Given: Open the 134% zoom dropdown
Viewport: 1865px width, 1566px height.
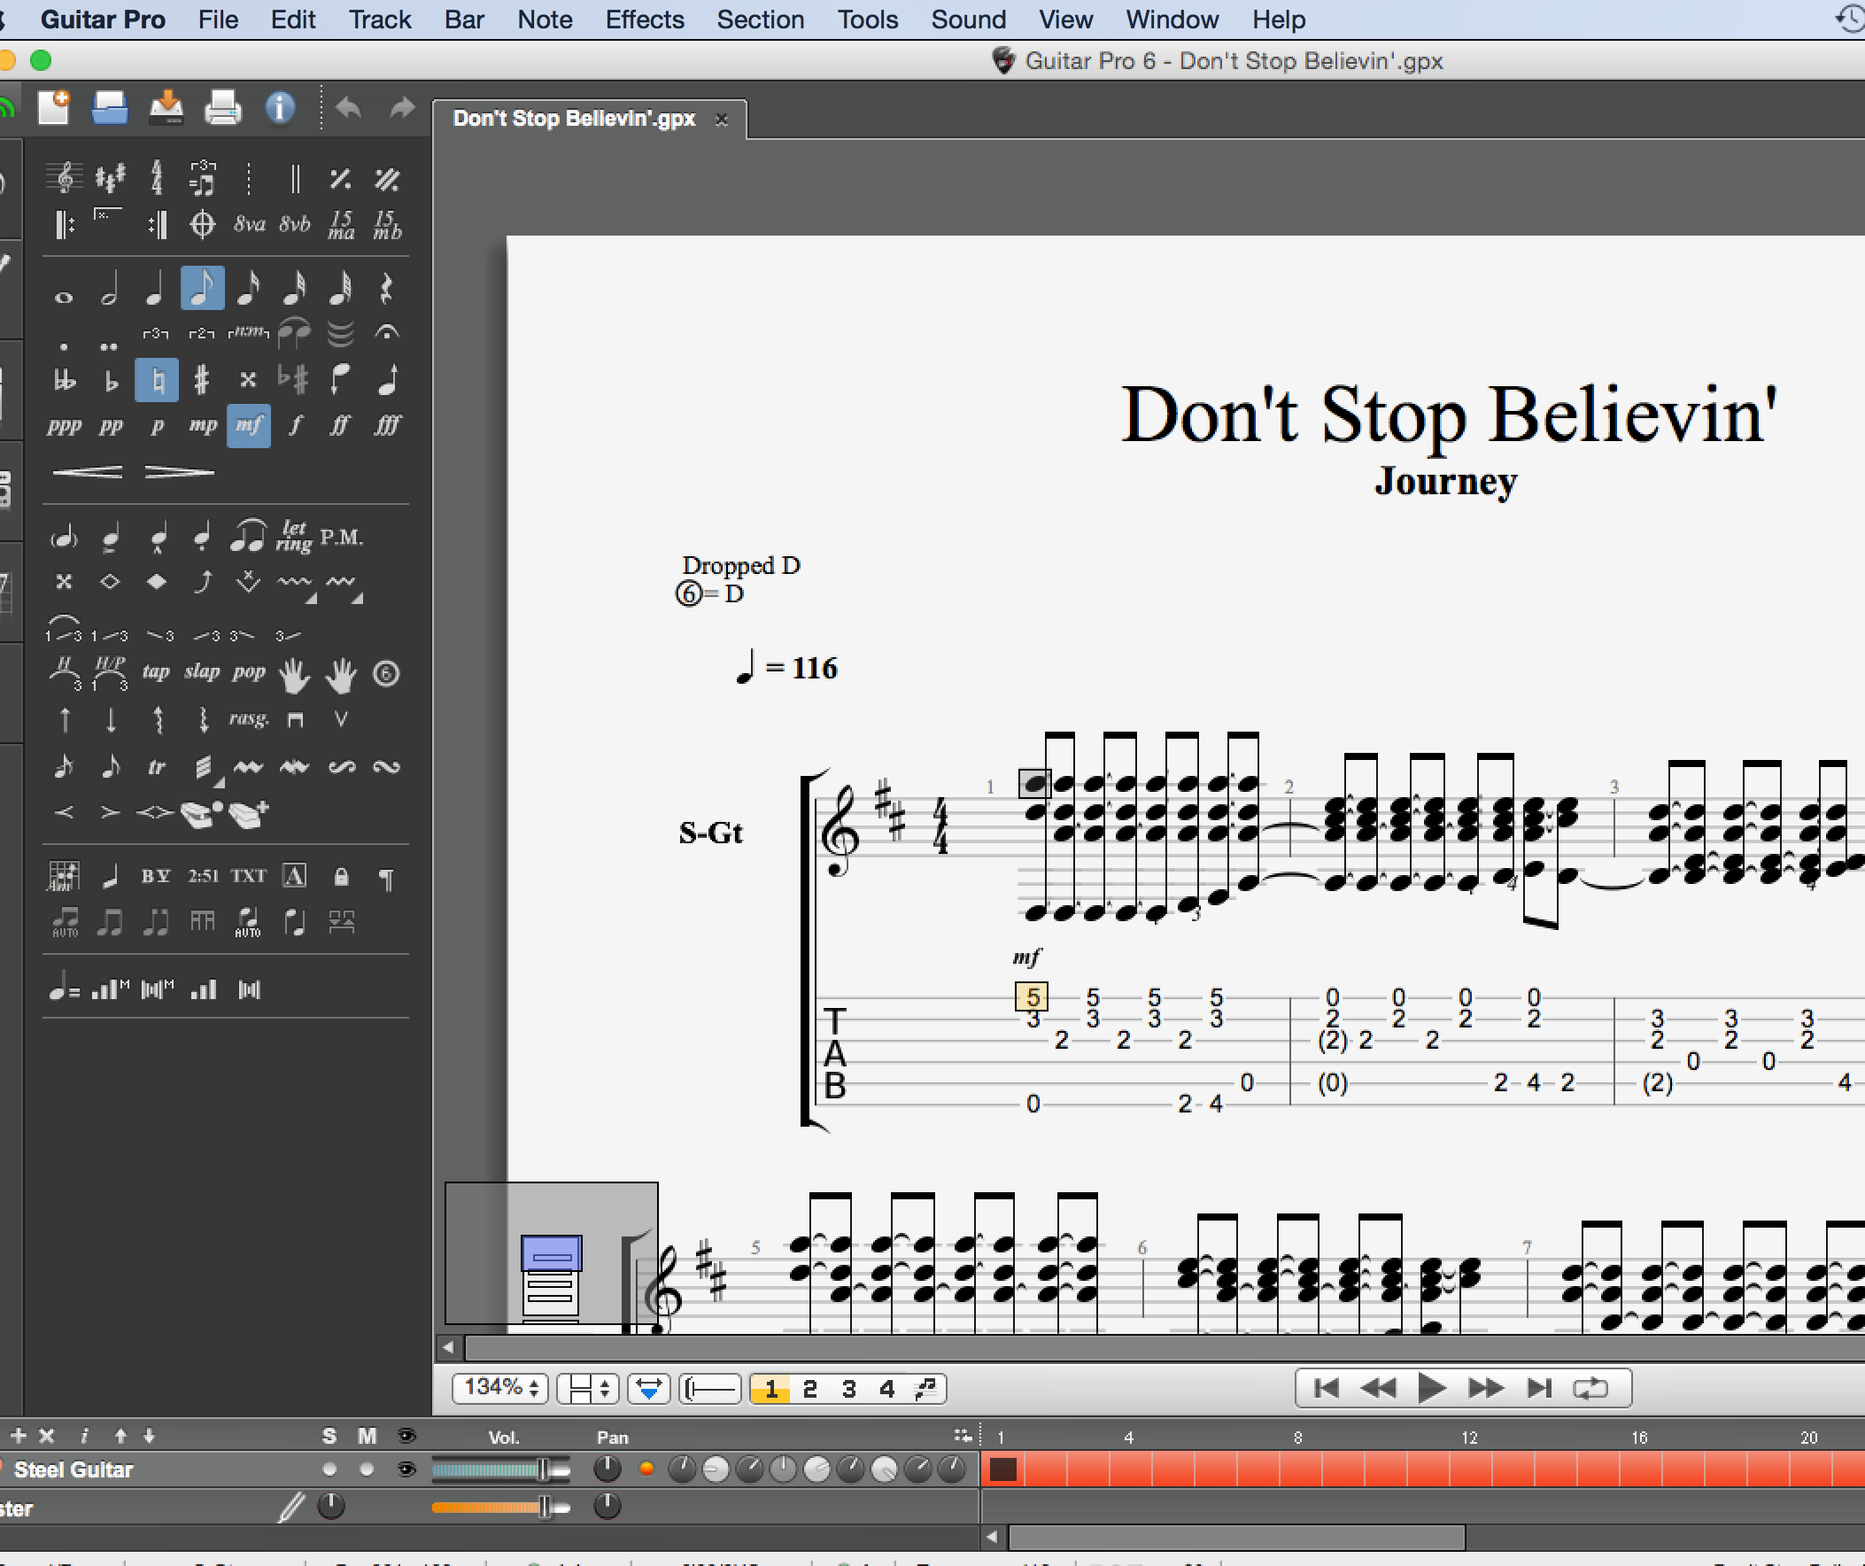Looking at the screenshot, I should 500,1387.
